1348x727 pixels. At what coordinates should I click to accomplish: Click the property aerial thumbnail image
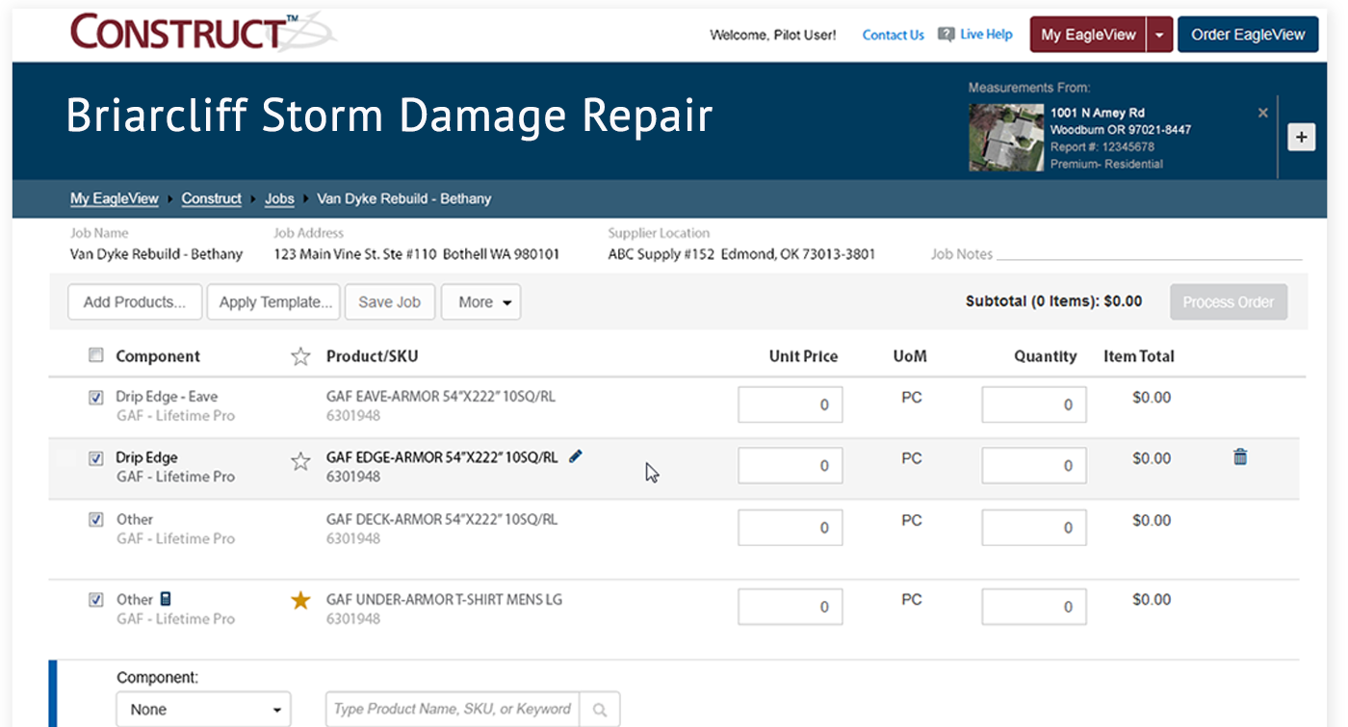(x=1006, y=137)
